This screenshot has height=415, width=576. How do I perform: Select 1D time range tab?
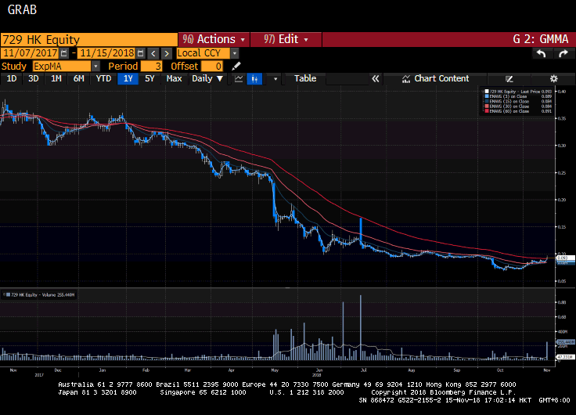click(x=12, y=78)
